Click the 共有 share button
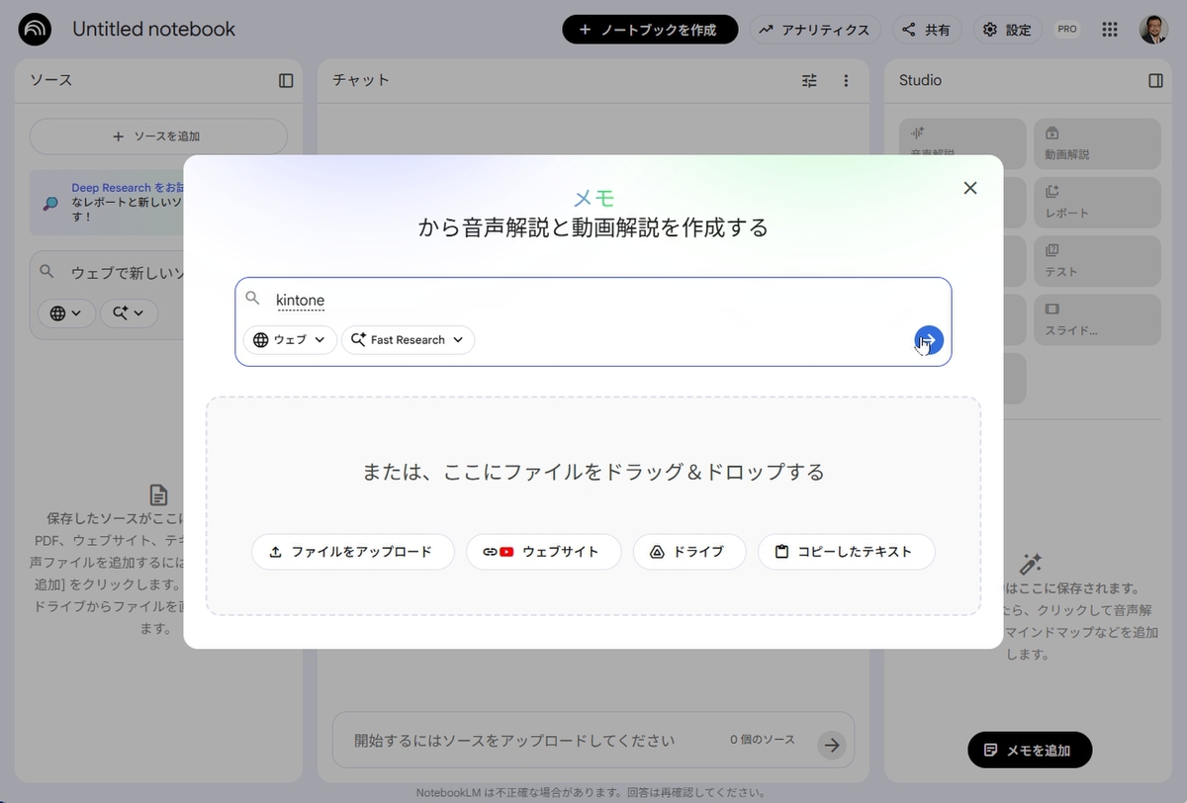Screen dimensions: 1187x803 pos(927,30)
